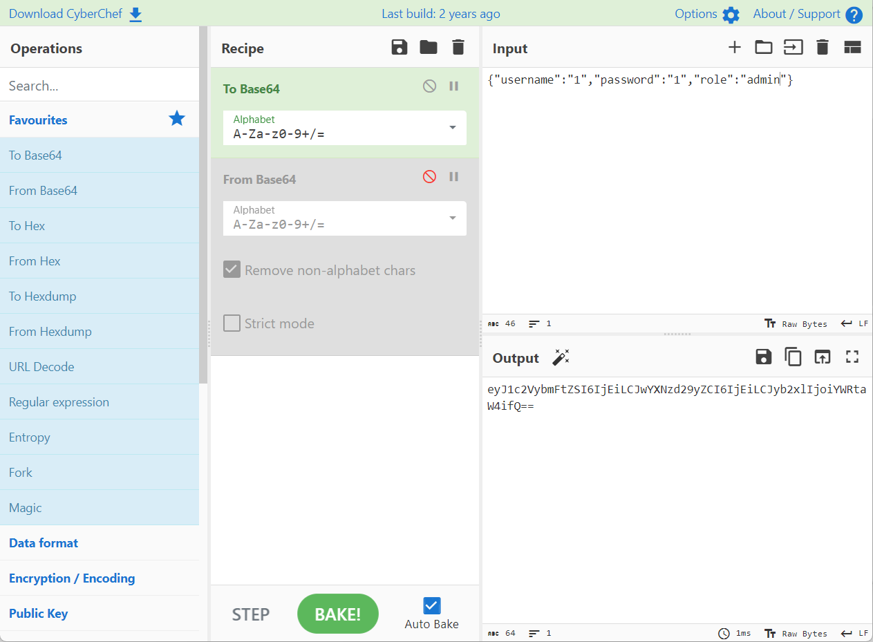Click the operations search field
The width and height of the screenshot is (873, 642).
coord(100,86)
